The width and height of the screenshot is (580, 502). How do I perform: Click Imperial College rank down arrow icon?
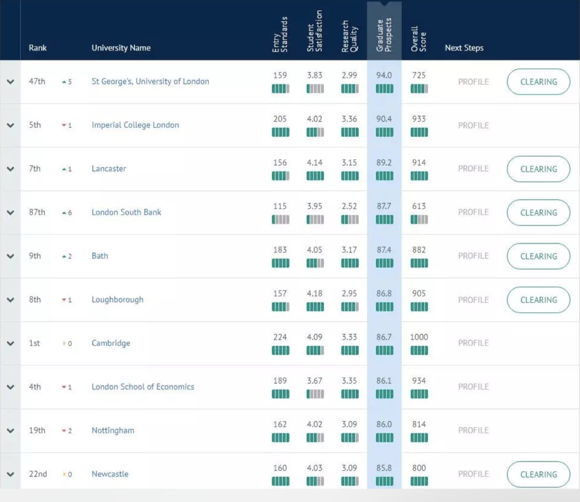tap(64, 126)
